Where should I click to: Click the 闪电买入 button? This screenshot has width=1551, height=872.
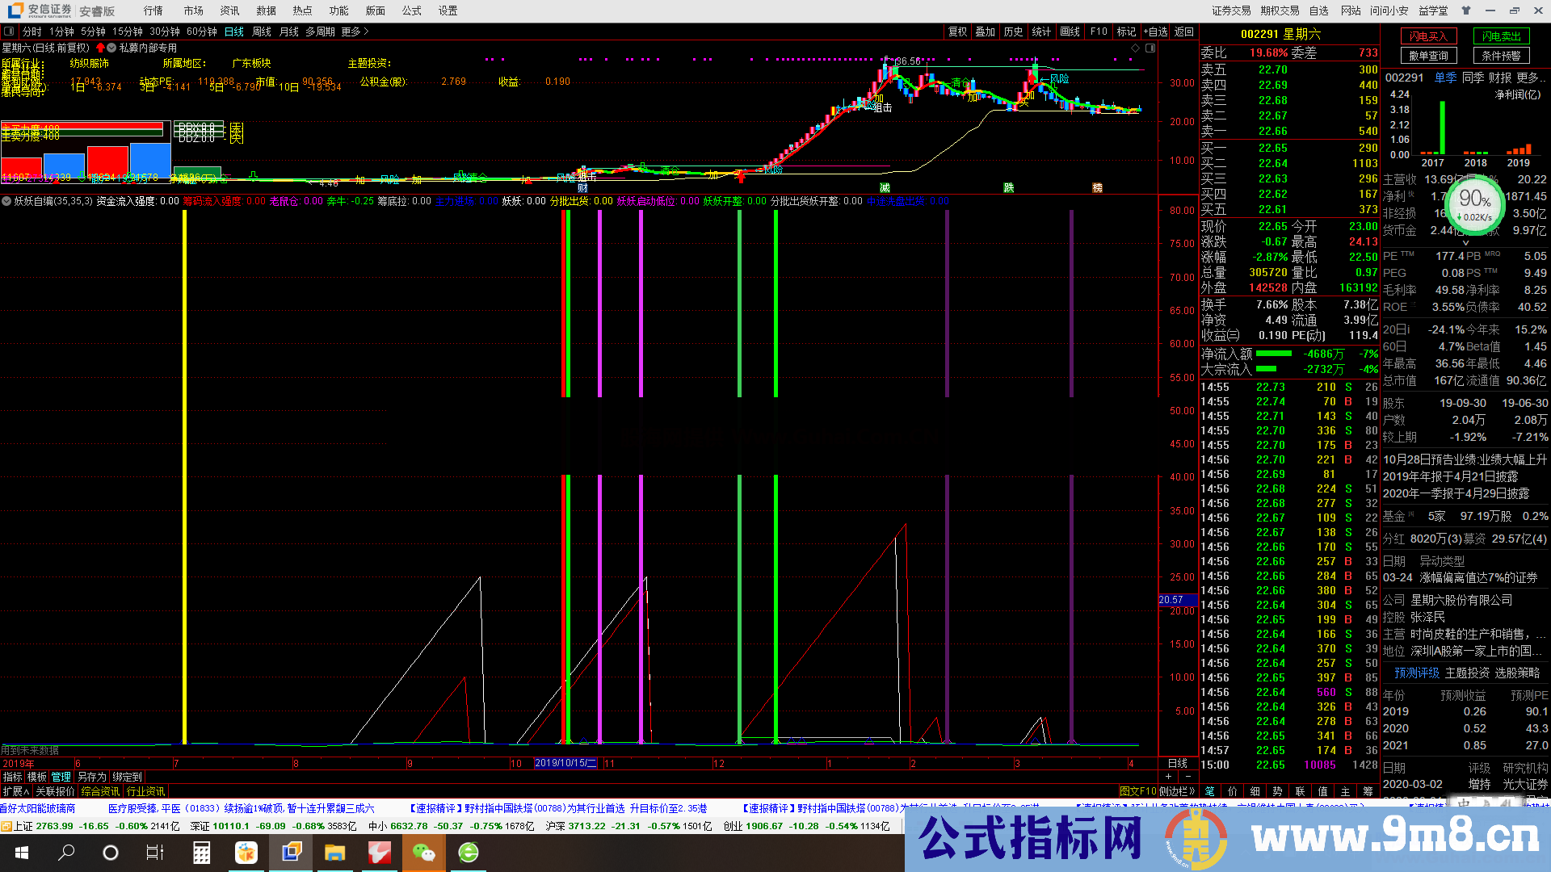1428,36
